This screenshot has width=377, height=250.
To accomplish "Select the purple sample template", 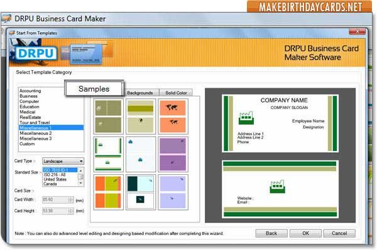I will [x=173, y=154].
